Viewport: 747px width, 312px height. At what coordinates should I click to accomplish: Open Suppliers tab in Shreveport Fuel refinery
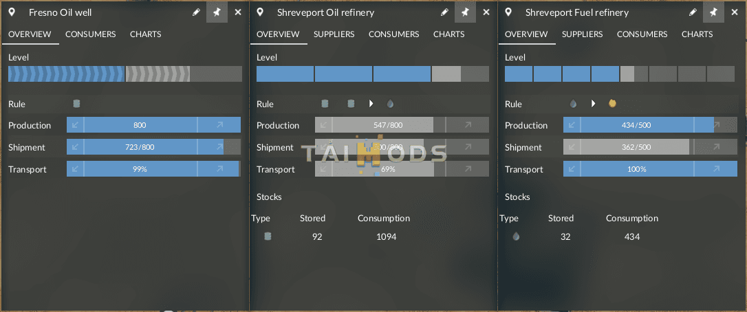[582, 34]
